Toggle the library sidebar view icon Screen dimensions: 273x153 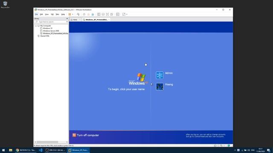click(x=99, y=14)
